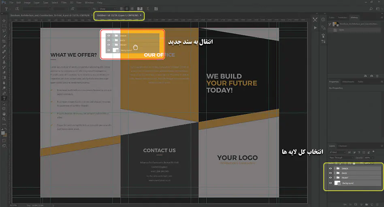Open the font size dropdown

(83, 9)
